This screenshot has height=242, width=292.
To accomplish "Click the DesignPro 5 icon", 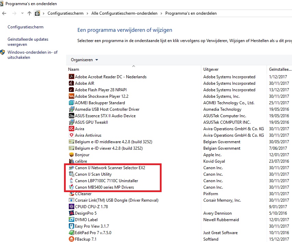I will [x=71, y=213].
